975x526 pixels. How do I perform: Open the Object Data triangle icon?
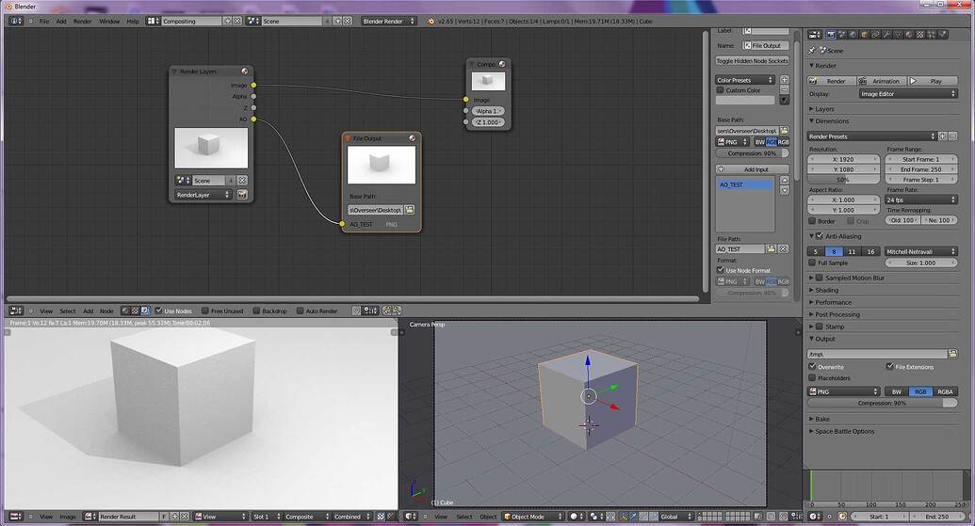[898, 35]
